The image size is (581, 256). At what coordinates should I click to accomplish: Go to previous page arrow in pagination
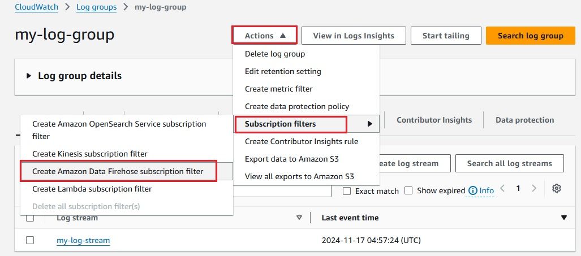click(502, 189)
